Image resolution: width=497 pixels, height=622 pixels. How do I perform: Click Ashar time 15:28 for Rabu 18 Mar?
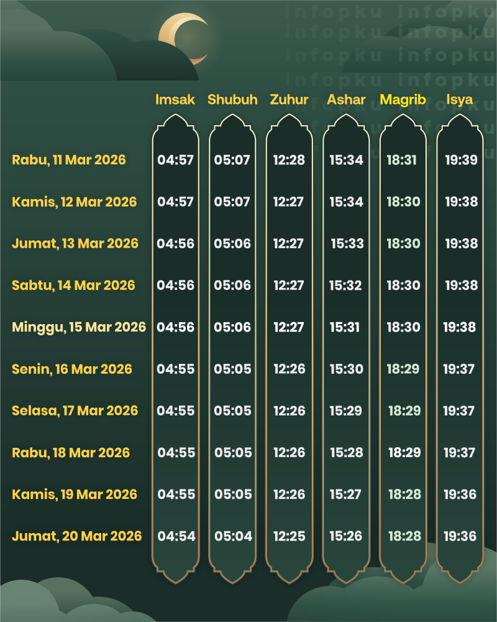tap(347, 453)
